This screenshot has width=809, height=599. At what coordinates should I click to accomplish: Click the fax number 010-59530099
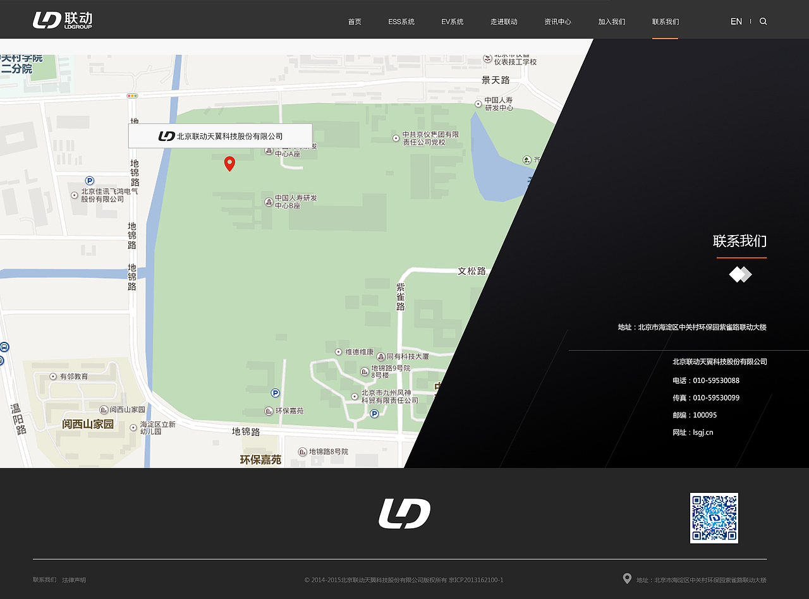(x=716, y=397)
